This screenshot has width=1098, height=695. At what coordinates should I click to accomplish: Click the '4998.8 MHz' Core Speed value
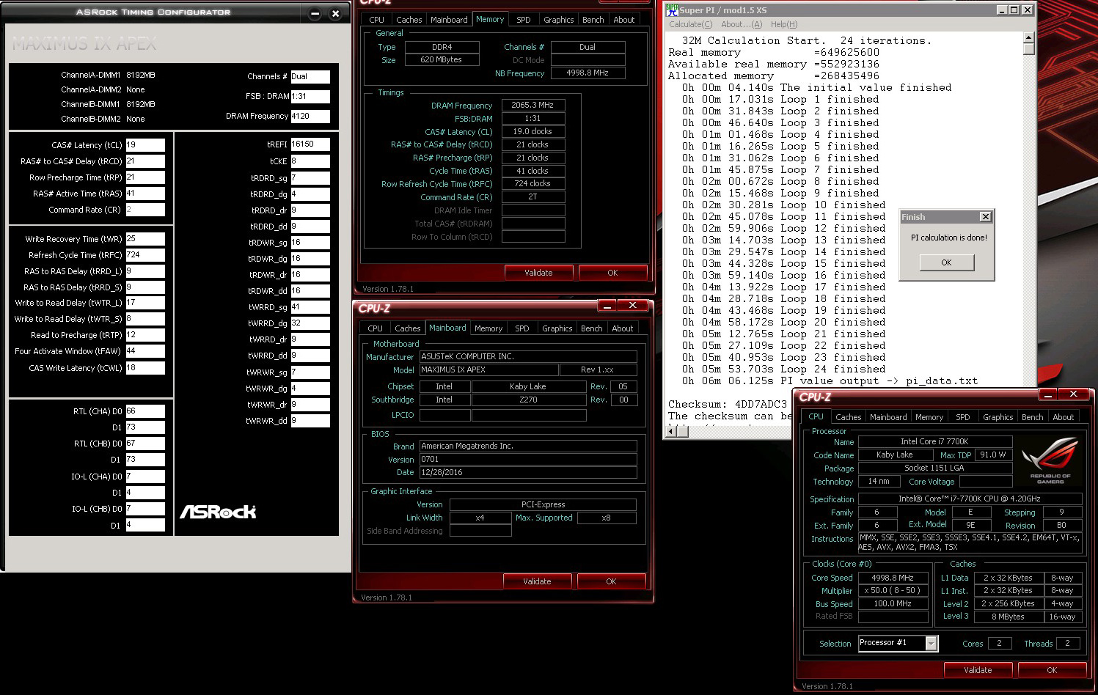coord(892,578)
